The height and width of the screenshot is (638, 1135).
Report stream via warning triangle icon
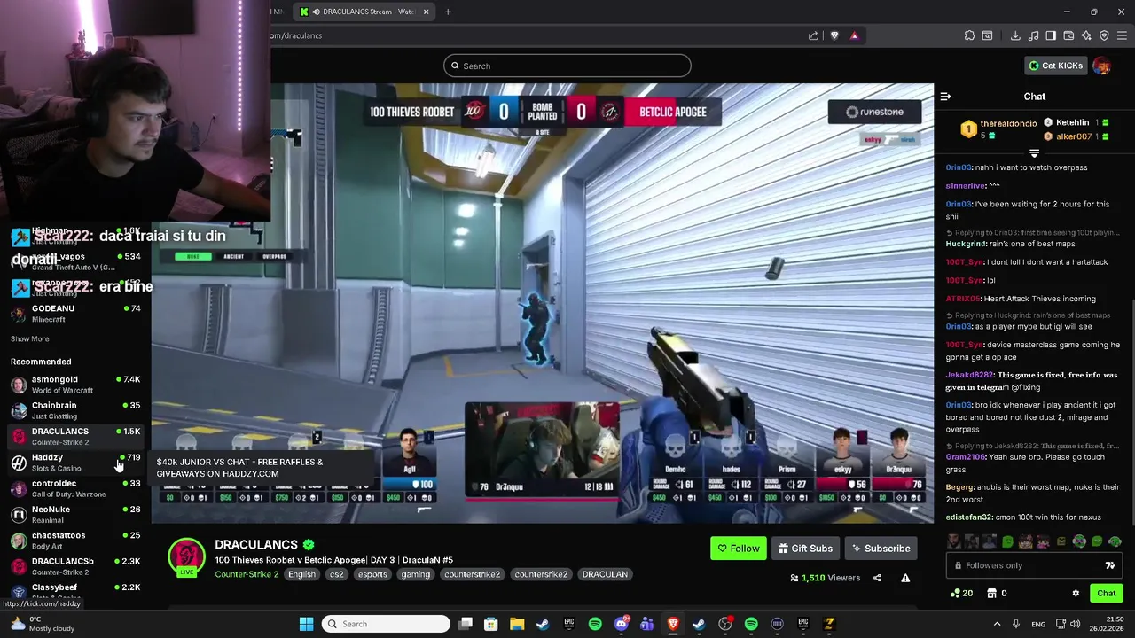pyautogui.click(x=905, y=578)
